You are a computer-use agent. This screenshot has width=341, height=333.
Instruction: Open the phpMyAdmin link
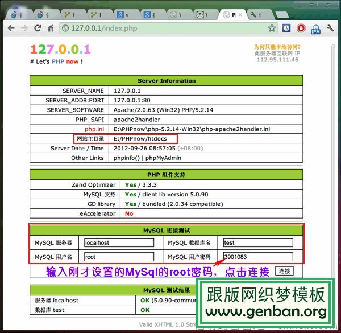(x=163, y=158)
